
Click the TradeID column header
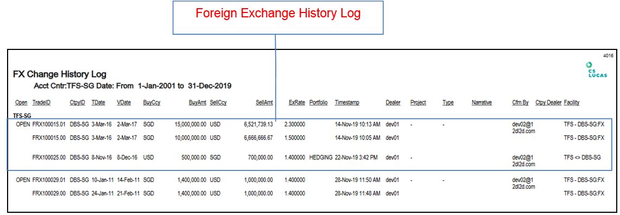tap(41, 103)
